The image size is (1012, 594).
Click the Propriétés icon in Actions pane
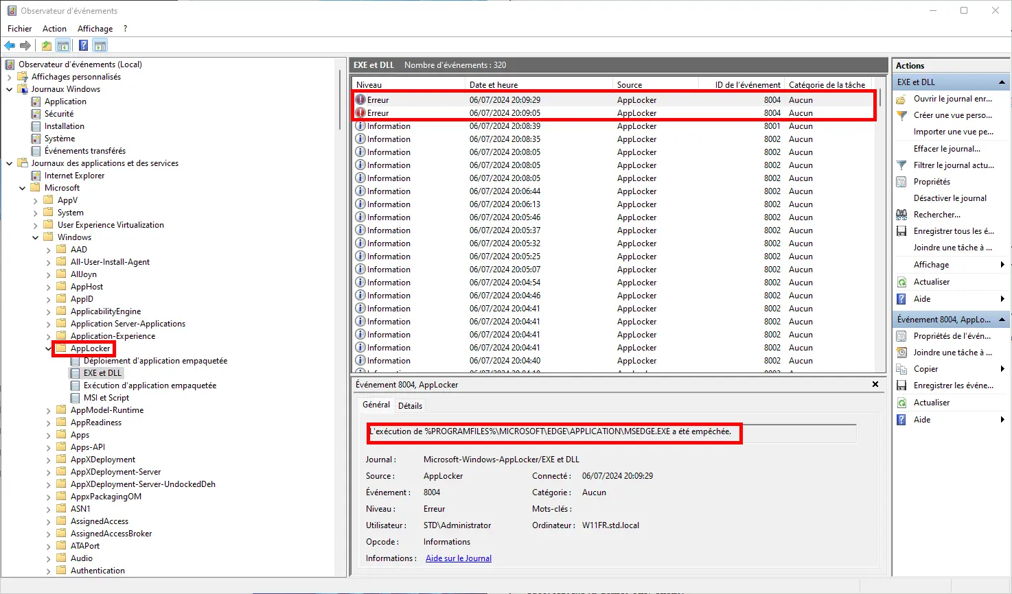(901, 182)
